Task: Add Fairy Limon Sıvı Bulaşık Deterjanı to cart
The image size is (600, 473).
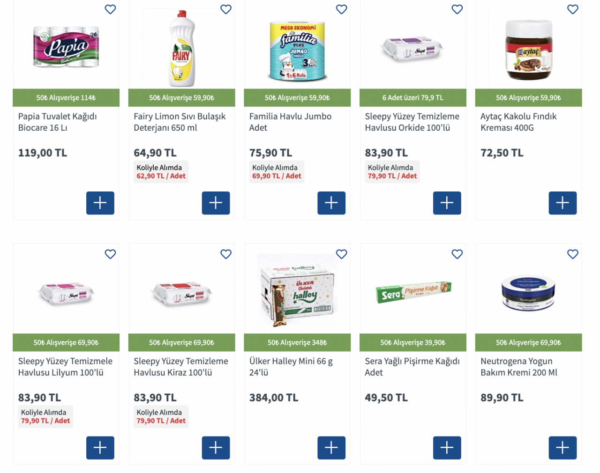Action: click(x=216, y=203)
